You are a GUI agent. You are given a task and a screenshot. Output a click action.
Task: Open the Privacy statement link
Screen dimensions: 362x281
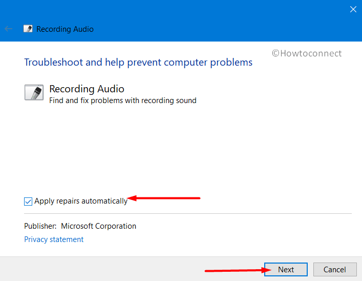54,239
